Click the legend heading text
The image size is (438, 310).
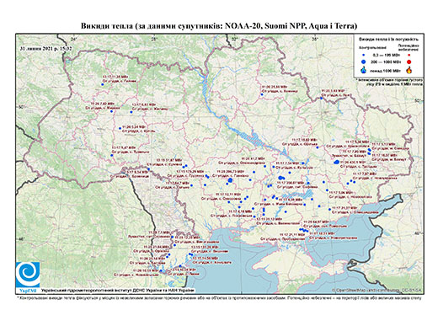[x=388, y=40]
